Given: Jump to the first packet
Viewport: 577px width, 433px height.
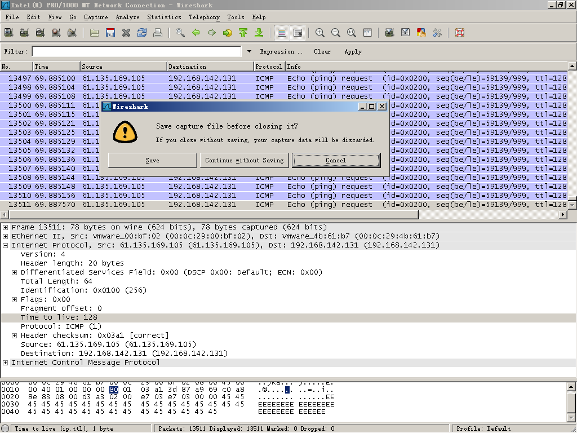Looking at the screenshot, I should (x=243, y=33).
